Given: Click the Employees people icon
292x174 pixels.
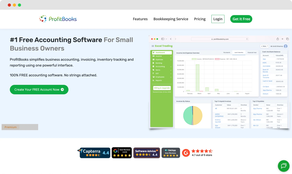Looking at the screenshot, I should 153,77.
